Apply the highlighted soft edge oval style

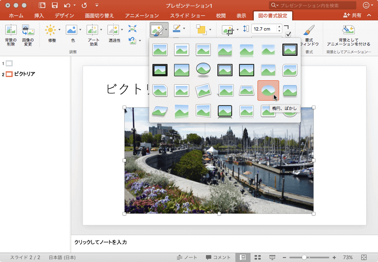(268, 90)
